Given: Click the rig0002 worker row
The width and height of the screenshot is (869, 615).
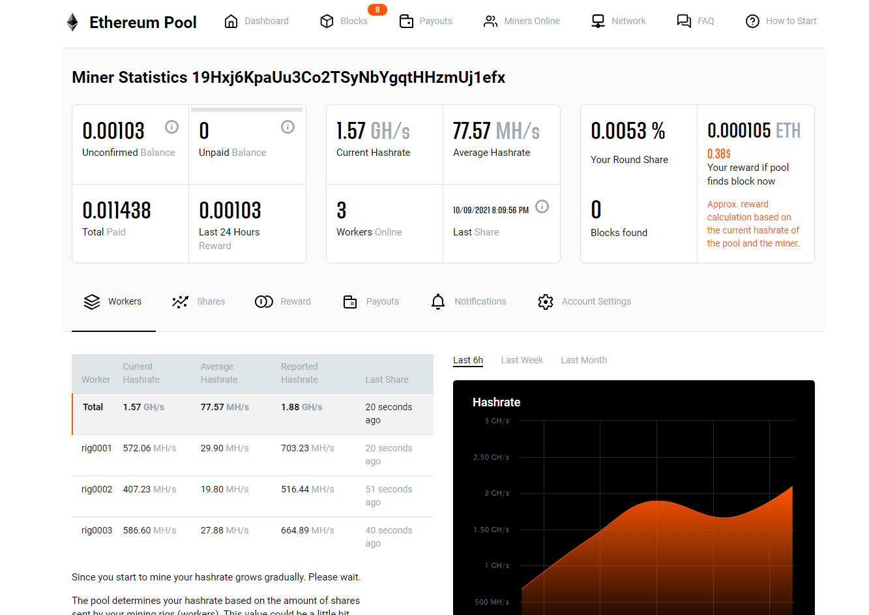Looking at the screenshot, I should 96,489.
